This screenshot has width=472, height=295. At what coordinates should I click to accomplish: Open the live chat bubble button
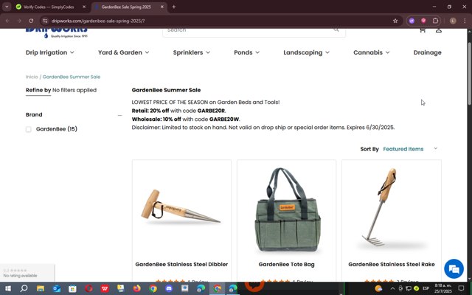[454, 268]
